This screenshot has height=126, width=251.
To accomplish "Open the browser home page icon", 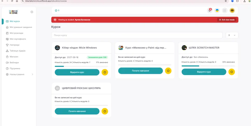I will tap(17, 1).
